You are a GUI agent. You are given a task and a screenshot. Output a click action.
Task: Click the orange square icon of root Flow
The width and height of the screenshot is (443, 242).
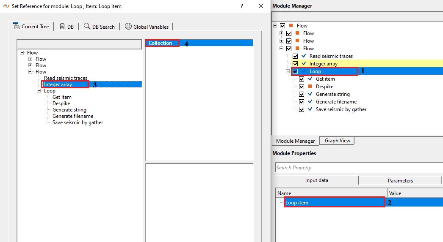point(291,26)
